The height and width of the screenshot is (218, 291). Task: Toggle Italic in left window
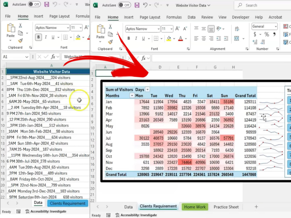click(46, 37)
